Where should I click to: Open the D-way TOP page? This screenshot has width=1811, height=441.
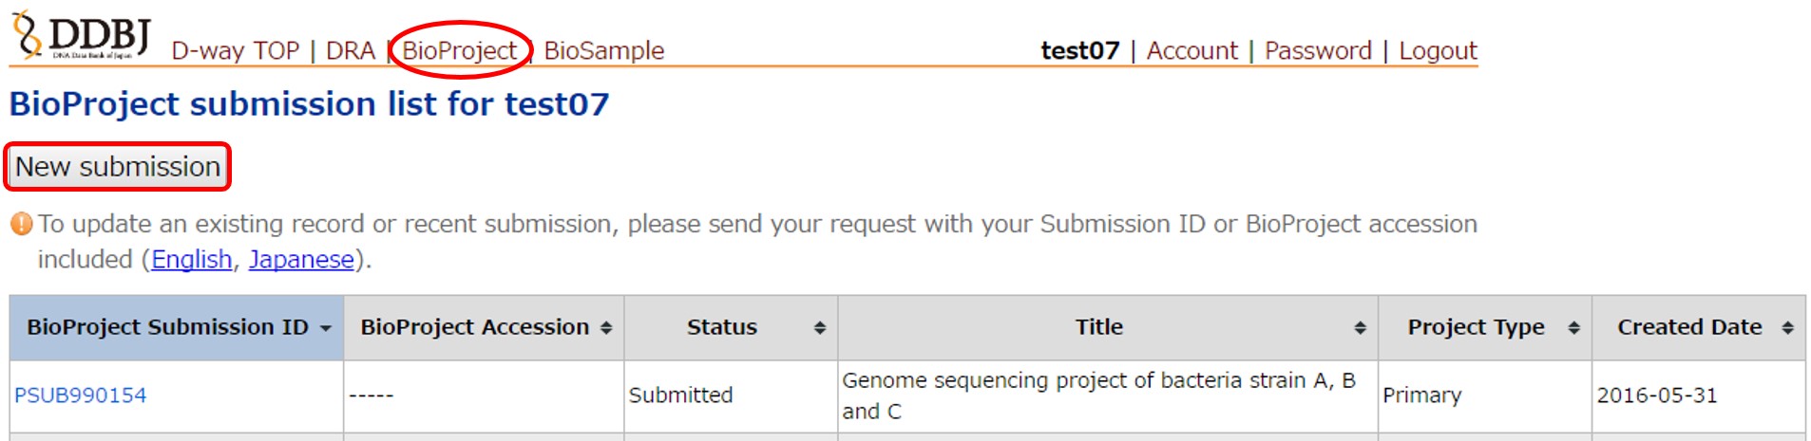pyautogui.click(x=235, y=51)
